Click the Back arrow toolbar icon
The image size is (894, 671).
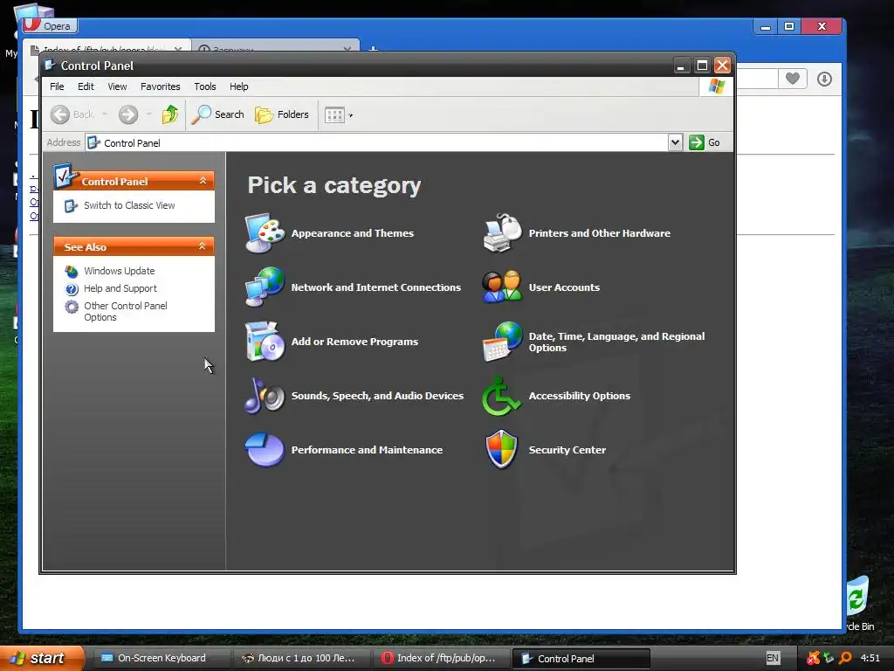pos(60,114)
